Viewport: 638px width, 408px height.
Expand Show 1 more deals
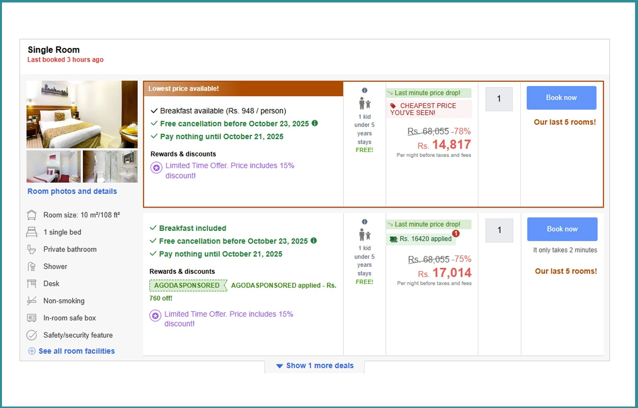315,366
